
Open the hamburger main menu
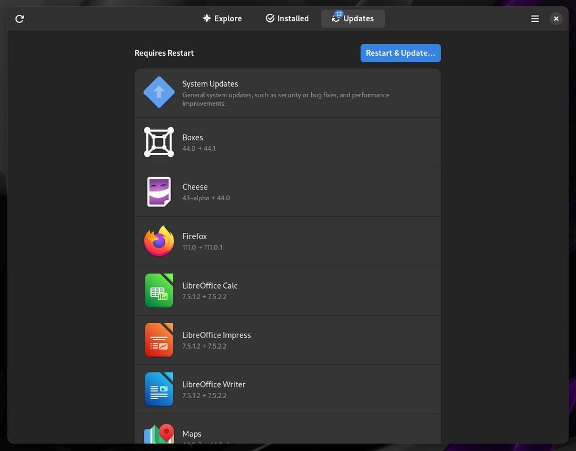(535, 19)
